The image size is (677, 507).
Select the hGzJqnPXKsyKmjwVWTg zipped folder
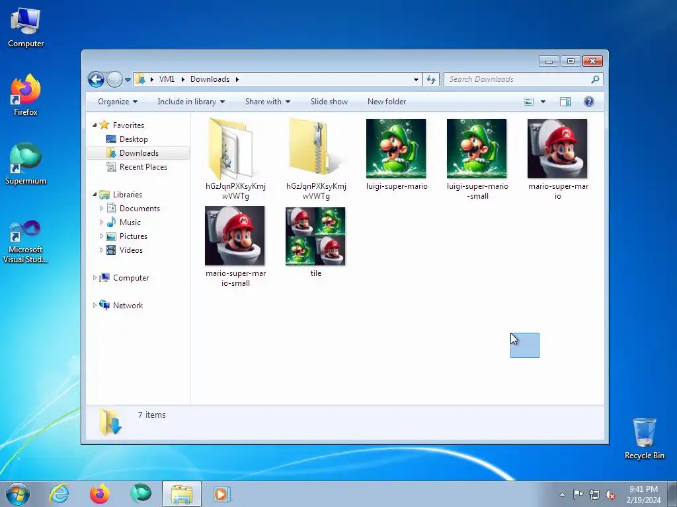click(316, 159)
